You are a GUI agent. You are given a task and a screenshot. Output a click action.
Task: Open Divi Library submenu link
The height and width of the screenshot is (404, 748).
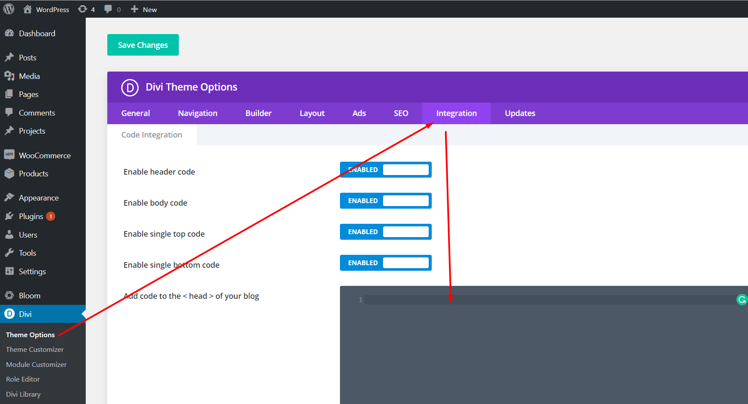click(23, 395)
